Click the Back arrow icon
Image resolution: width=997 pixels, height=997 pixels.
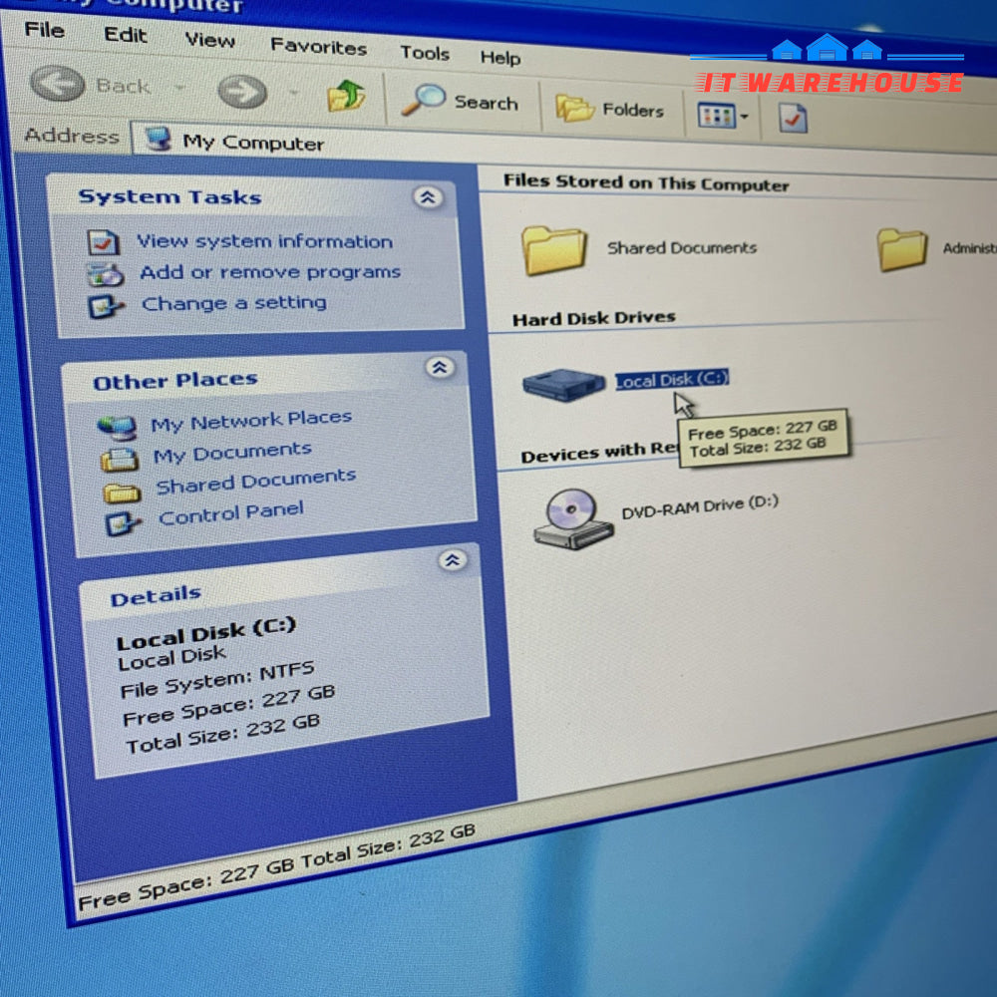pyautogui.click(x=57, y=84)
